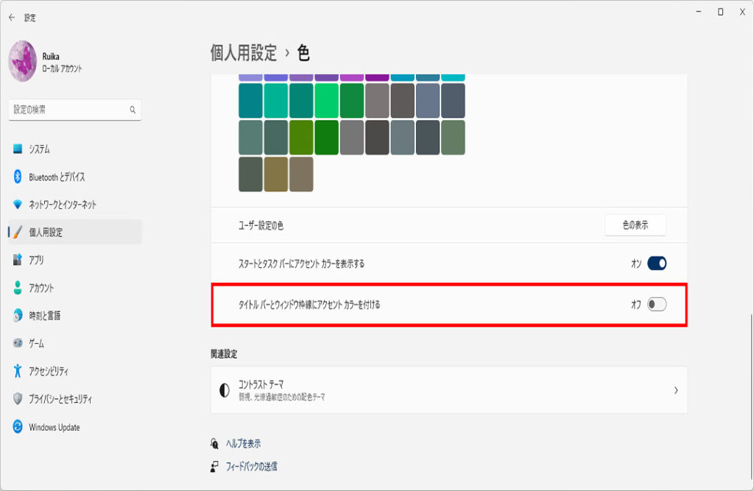The image size is (754, 491).
Task: Click the システム icon in sidebar
Action: pos(18,149)
